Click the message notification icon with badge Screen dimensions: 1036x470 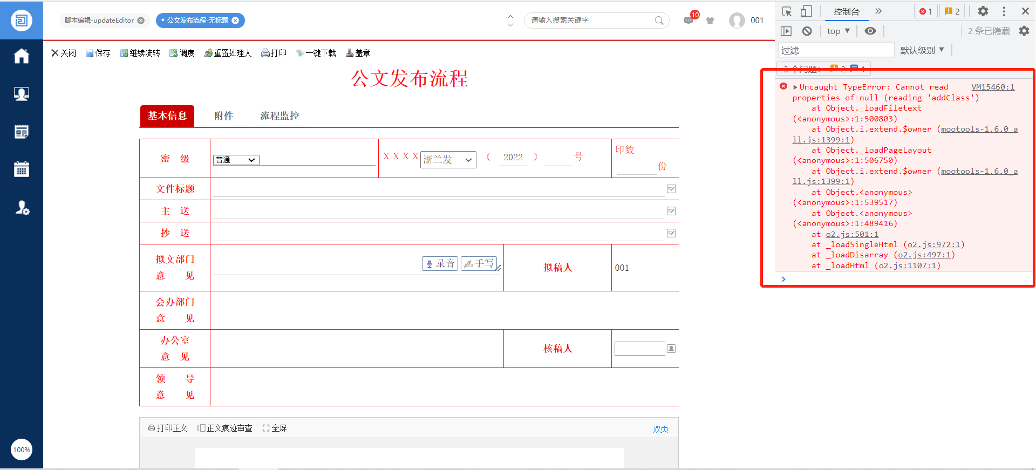click(x=689, y=21)
